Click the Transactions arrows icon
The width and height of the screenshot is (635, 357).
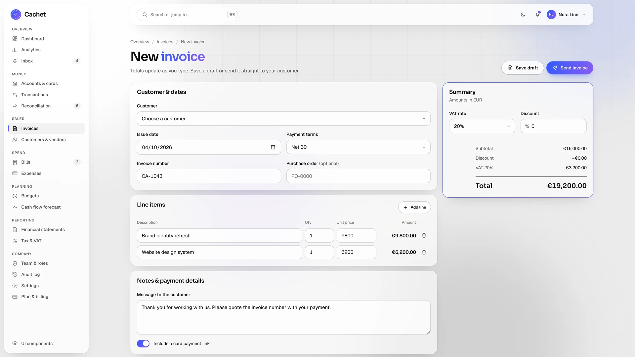(x=15, y=95)
